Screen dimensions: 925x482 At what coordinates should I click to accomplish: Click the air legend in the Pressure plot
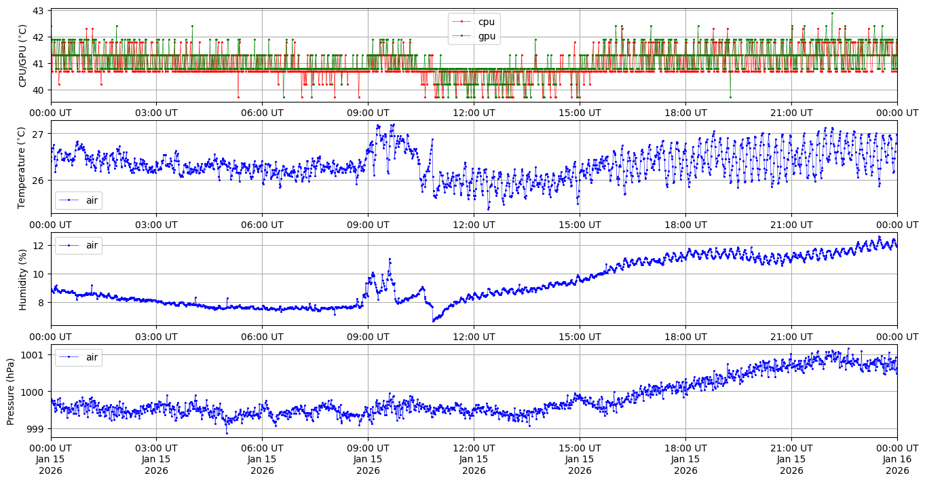[79, 357]
